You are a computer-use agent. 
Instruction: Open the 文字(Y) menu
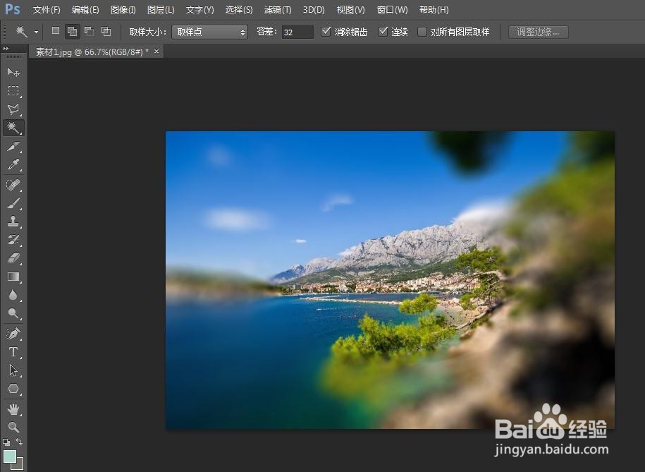click(x=200, y=9)
